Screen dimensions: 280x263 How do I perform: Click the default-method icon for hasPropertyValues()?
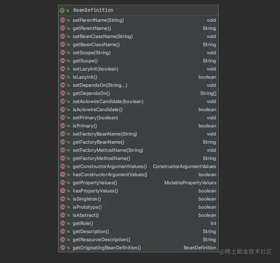[63, 191]
